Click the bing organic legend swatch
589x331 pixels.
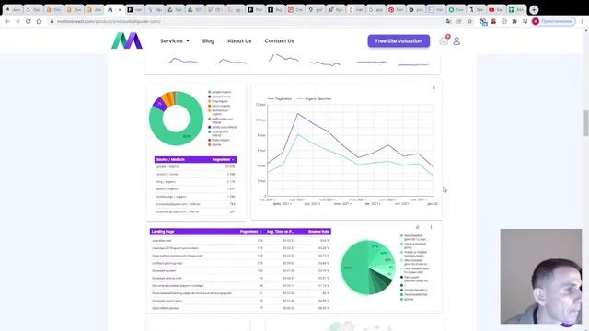(210, 101)
